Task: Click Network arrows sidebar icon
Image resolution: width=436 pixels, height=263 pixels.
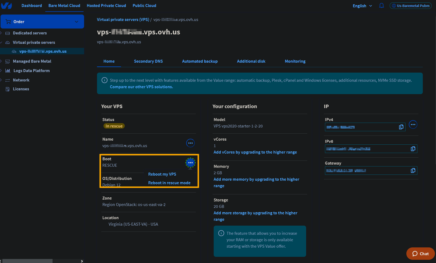Action: tap(8, 80)
